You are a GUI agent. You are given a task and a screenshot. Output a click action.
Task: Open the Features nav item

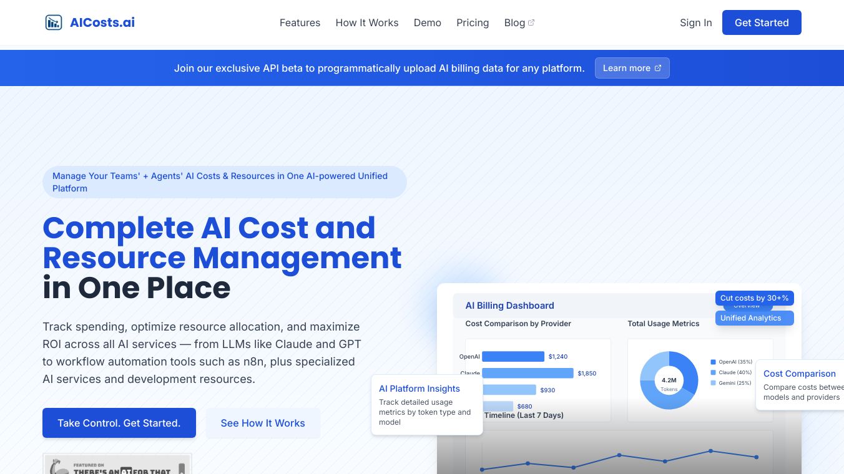[x=300, y=22]
